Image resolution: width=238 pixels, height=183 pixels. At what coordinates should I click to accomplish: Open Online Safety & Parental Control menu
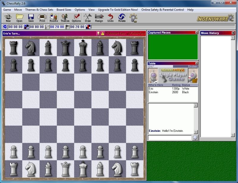coord(162,10)
